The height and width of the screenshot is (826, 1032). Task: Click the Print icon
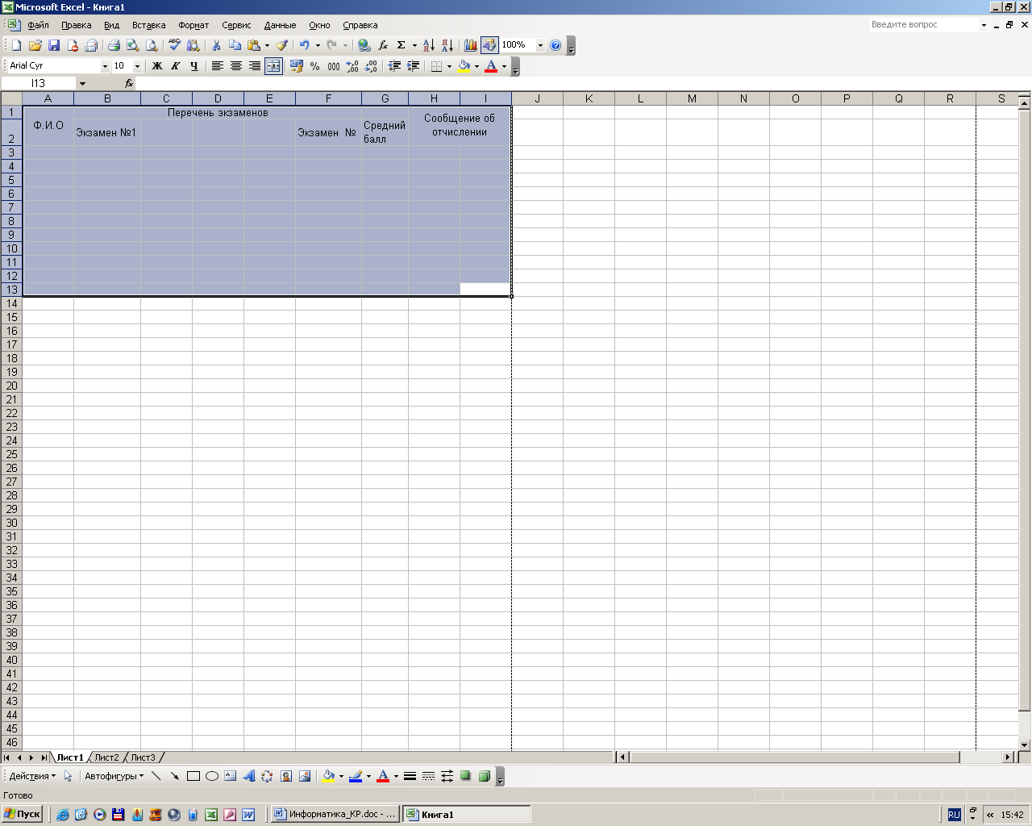click(114, 46)
